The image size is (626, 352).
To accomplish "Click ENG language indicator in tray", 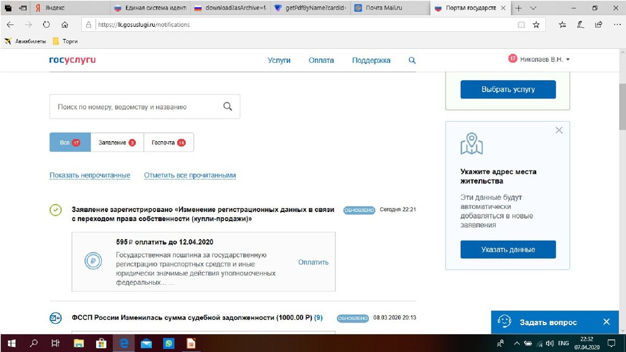I will click(x=563, y=343).
